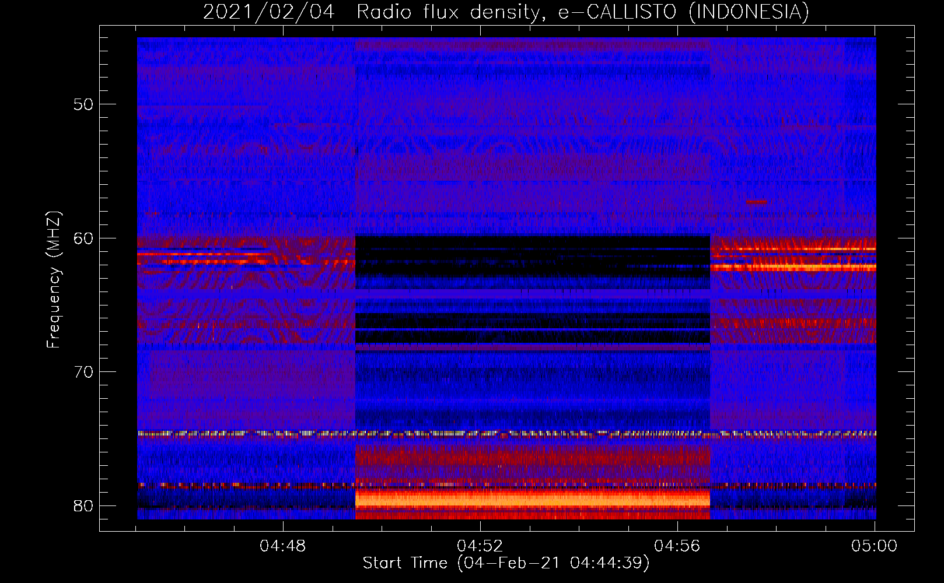
Task: Click the dotted interference line near 75 MHz
Action: 506,434
